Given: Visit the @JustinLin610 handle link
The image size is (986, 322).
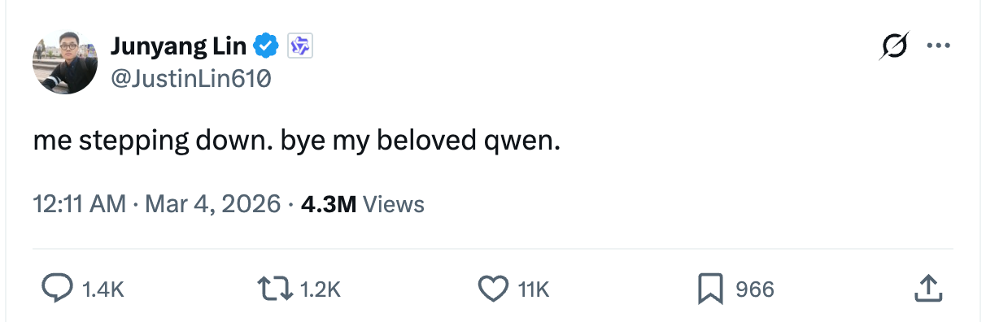Looking at the screenshot, I should [190, 79].
